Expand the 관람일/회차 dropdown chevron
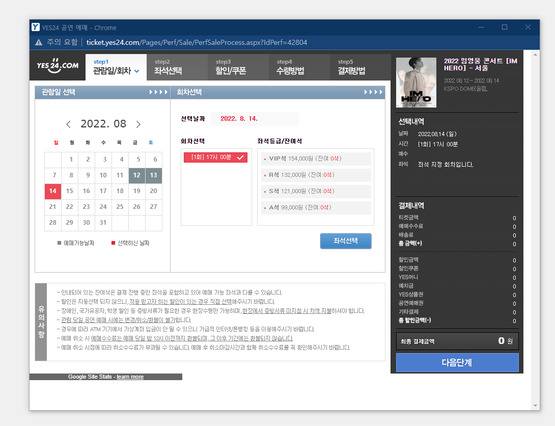The width and height of the screenshot is (555, 426). (136, 71)
